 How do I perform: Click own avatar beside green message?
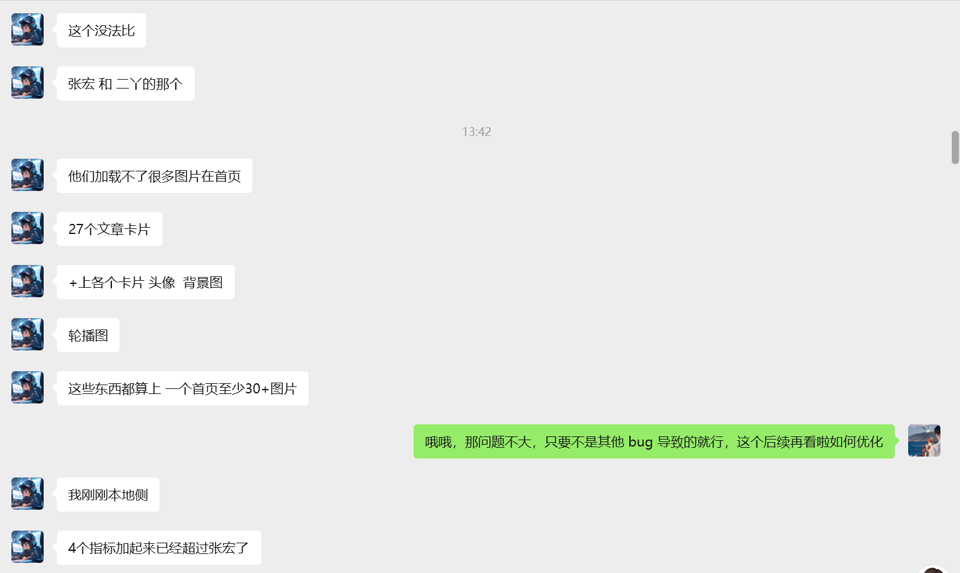924,441
